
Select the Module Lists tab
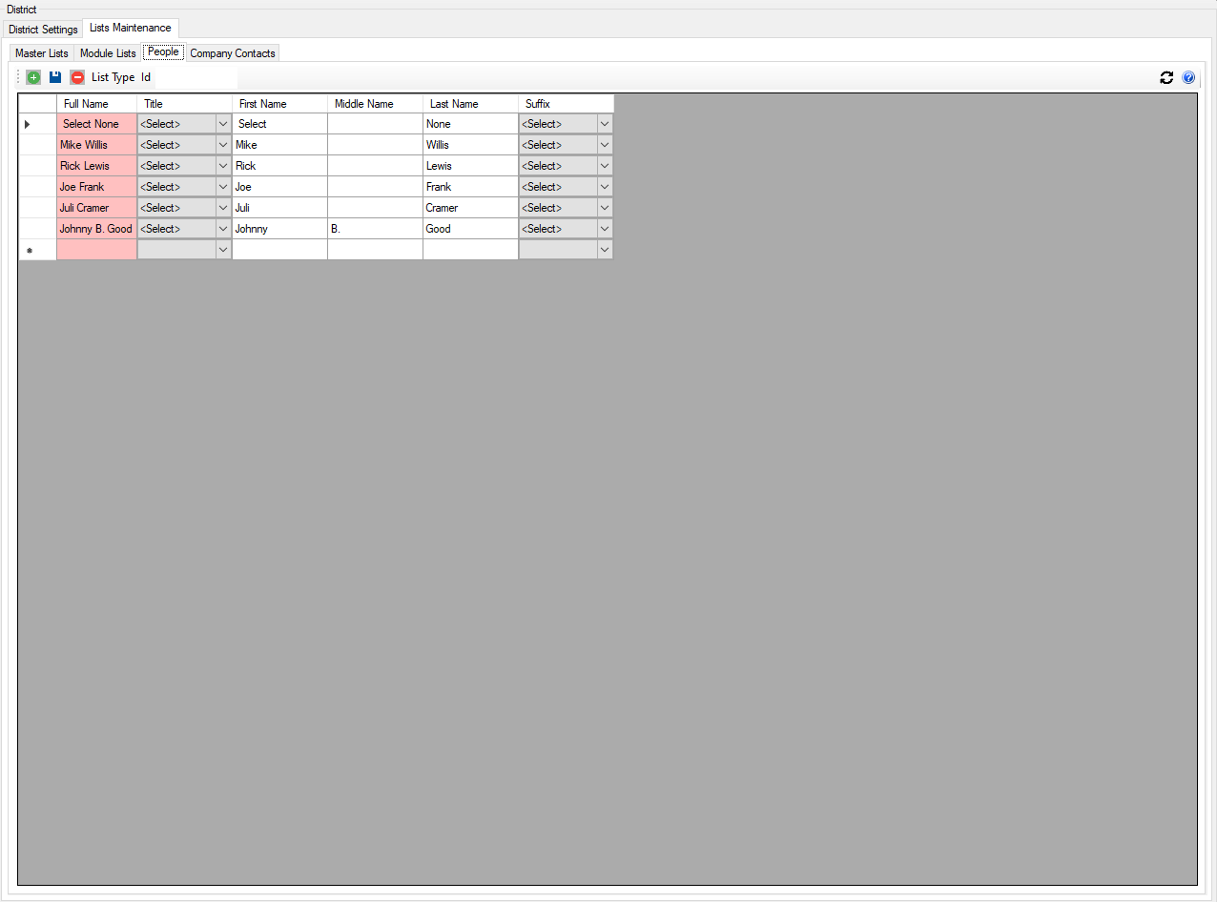pos(108,53)
